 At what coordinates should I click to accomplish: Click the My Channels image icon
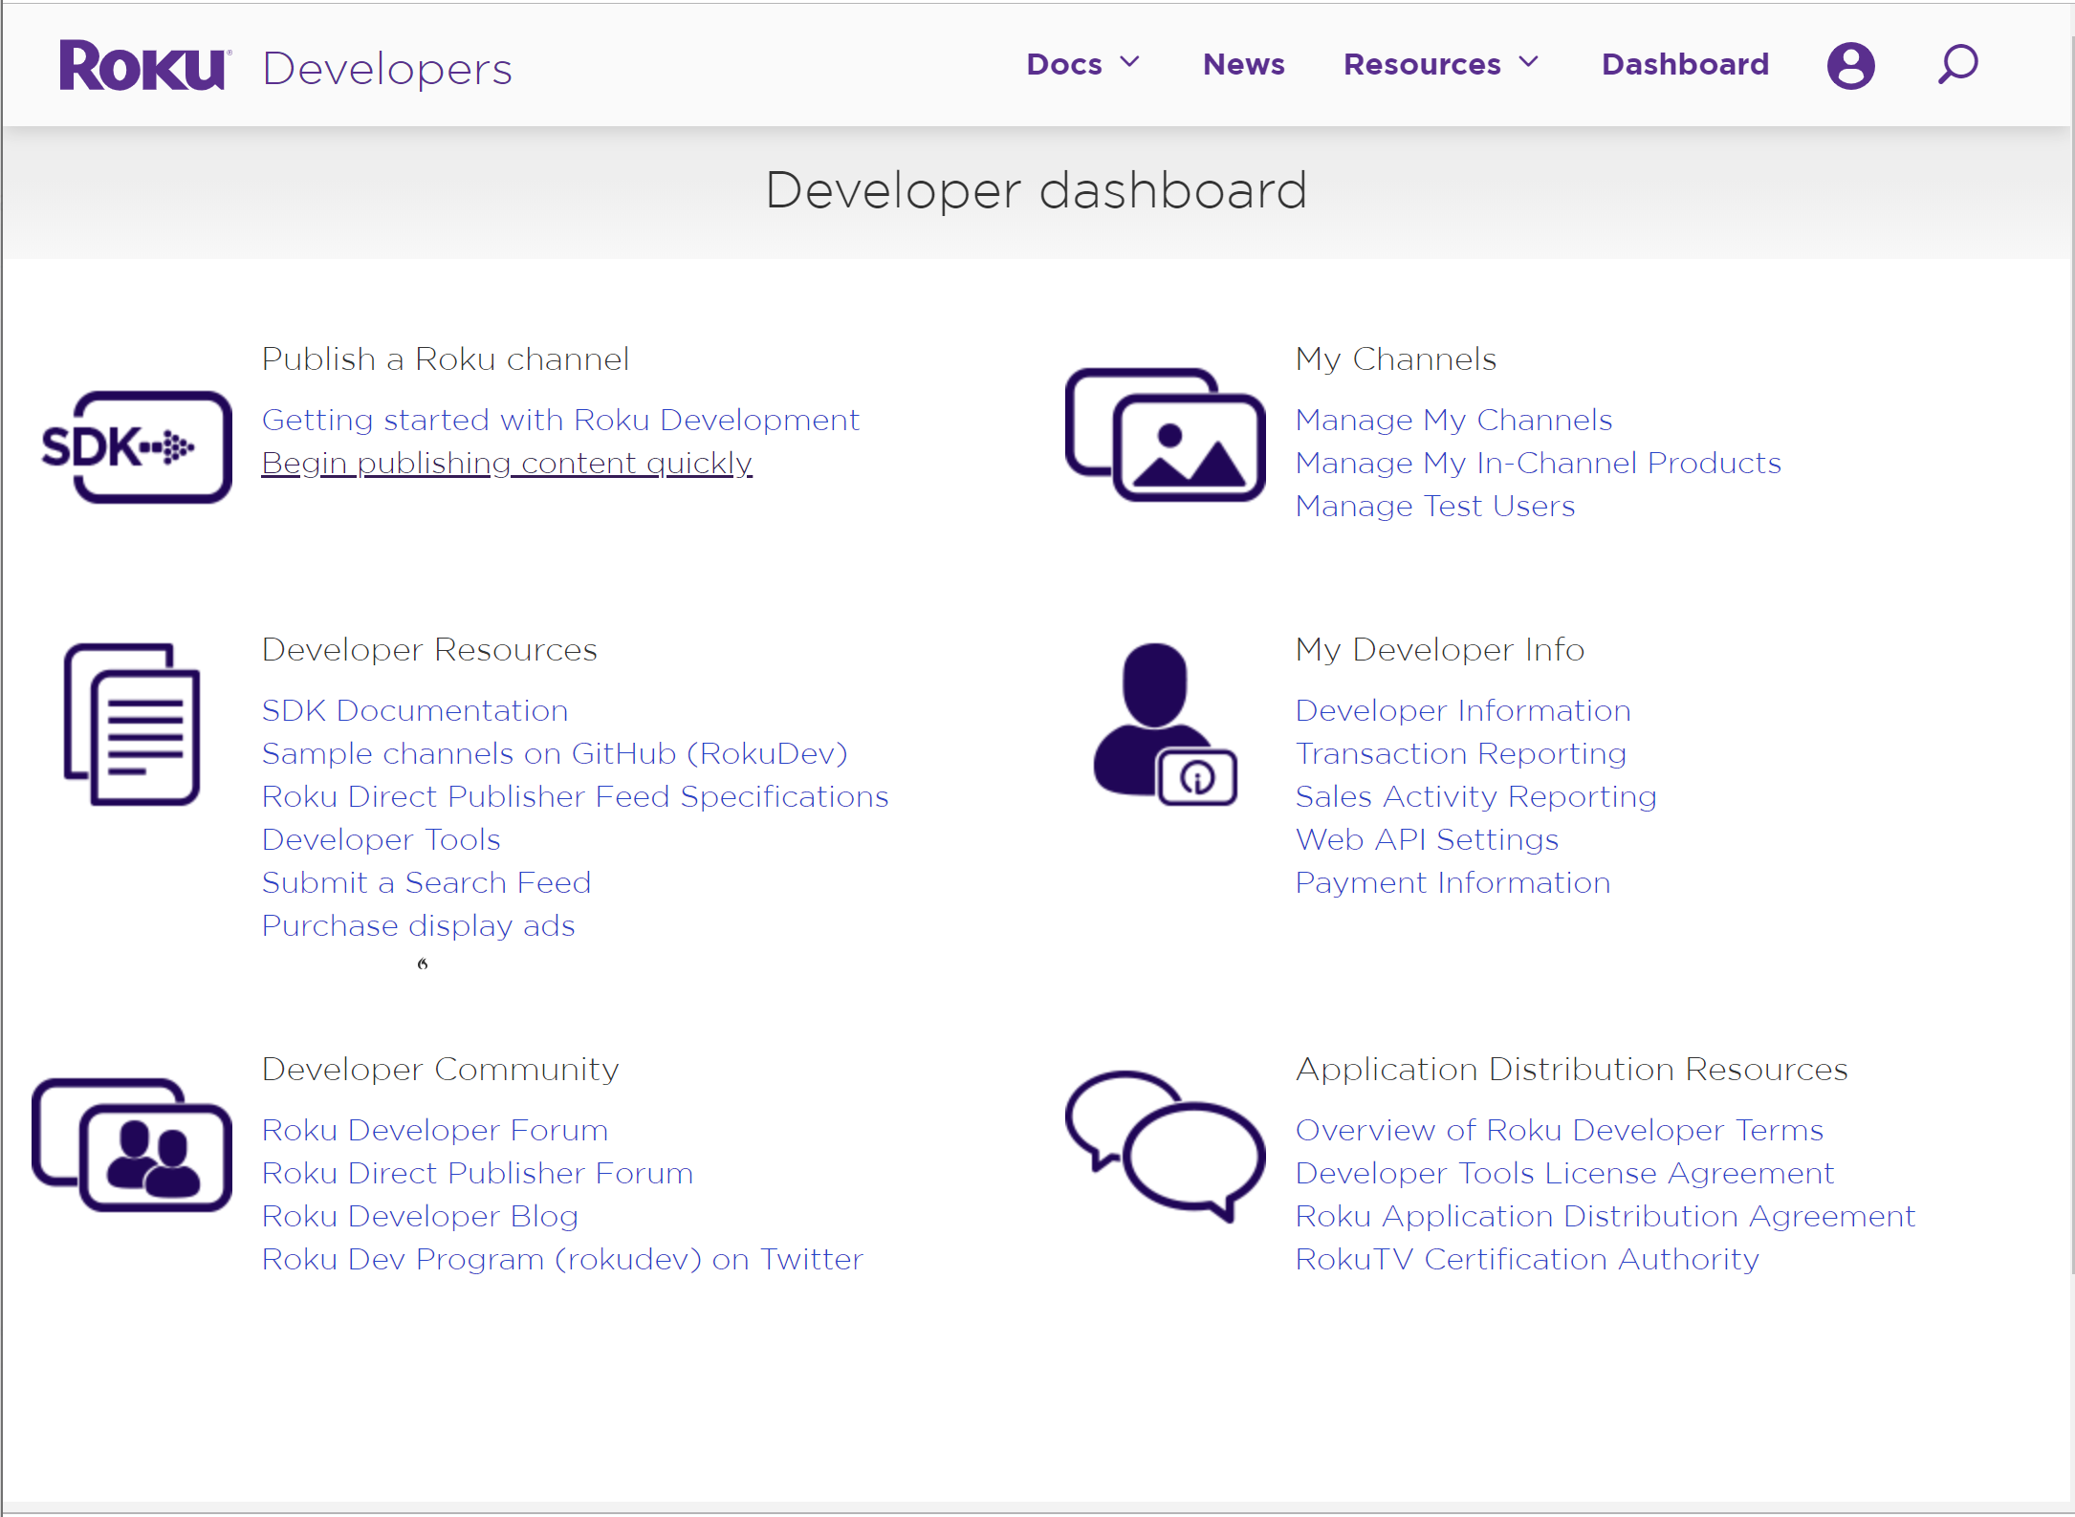pyautogui.click(x=1165, y=434)
